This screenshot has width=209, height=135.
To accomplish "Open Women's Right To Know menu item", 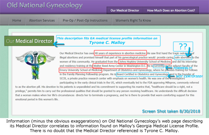I will (133, 21).
